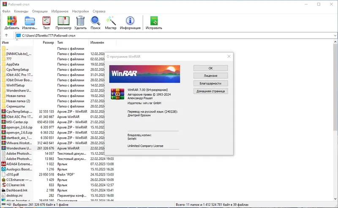Open the Информация toolbar icon
The width and height of the screenshot is (338, 208).
tap(130, 21)
